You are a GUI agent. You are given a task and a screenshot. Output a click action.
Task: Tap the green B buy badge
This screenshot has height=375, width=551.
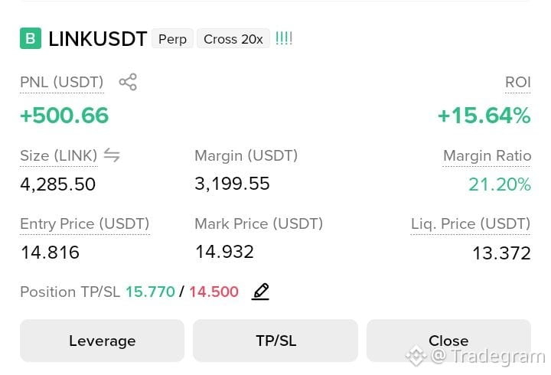[31, 38]
